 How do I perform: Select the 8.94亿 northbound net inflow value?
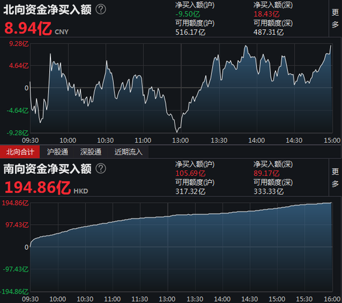click(x=28, y=29)
